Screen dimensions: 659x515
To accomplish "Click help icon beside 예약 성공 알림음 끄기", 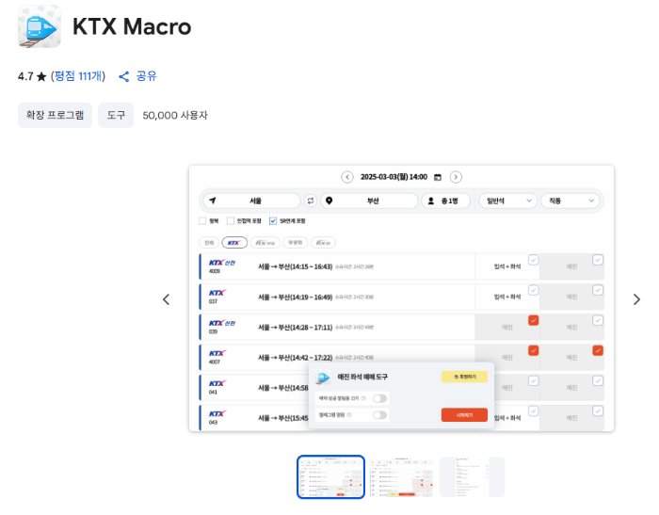I will pos(363,398).
